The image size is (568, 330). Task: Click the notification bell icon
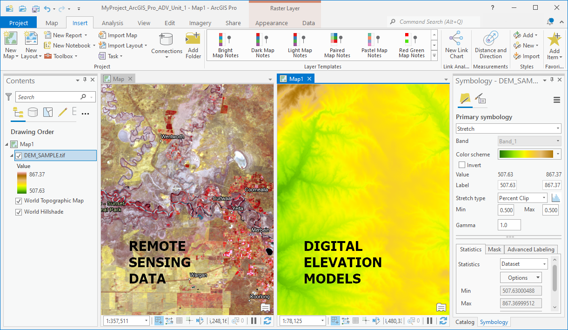[550, 22]
